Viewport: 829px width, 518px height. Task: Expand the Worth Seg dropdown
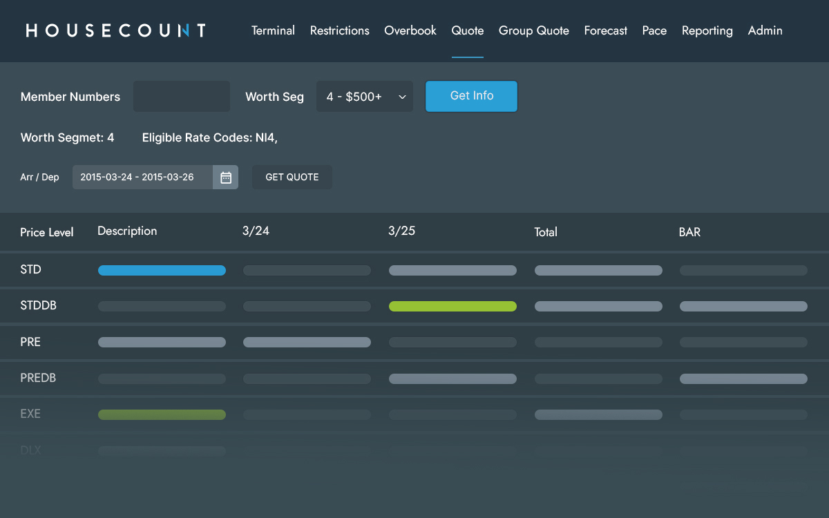click(x=364, y=97)
